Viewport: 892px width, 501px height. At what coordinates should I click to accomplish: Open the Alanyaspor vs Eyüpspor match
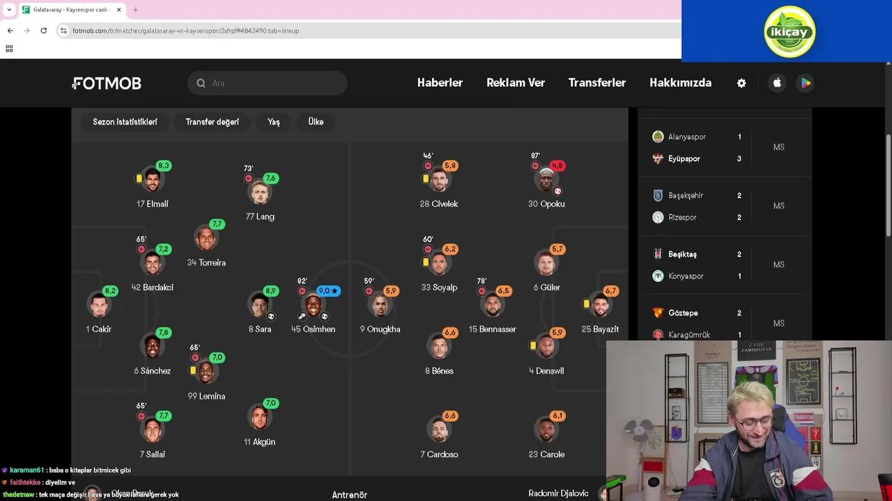point(725,148)
